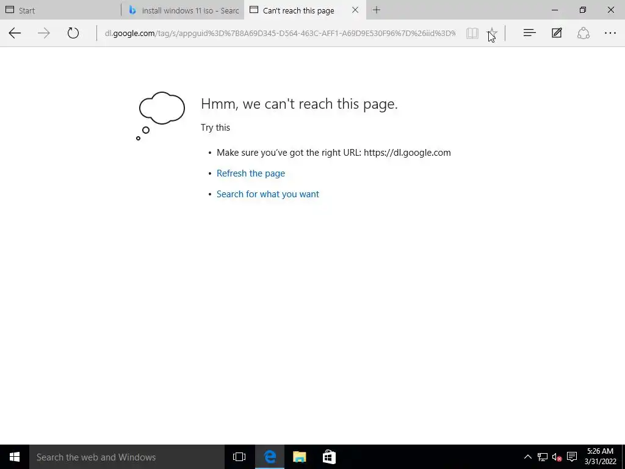Click the Edge browser taskbar icon

tap(270, 457)
